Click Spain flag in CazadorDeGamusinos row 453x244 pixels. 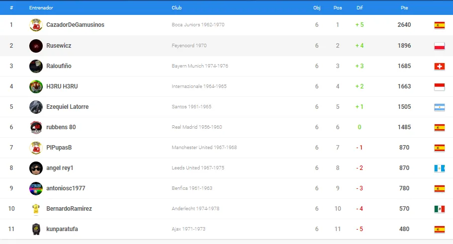[440, 25]
